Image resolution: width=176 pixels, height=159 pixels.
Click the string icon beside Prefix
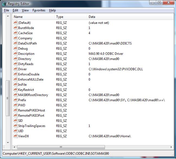click(x=15, y=100)
